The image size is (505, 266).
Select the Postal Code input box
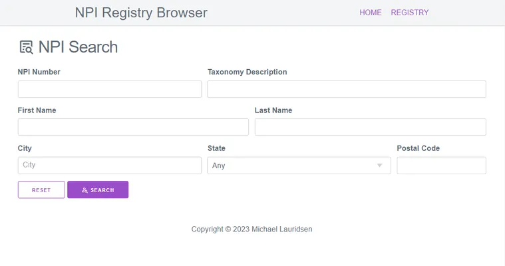pyautogui.click(x=441, y=166)
